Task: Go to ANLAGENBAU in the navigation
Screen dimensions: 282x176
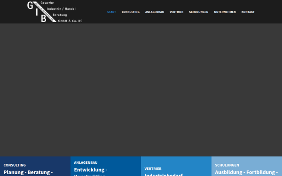Action: click(155, 12)
